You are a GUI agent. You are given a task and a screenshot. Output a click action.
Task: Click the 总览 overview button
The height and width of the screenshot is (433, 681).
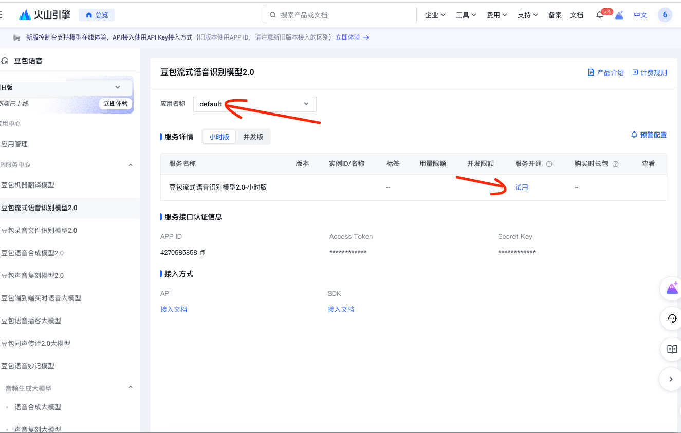click(x=97, y=15)
